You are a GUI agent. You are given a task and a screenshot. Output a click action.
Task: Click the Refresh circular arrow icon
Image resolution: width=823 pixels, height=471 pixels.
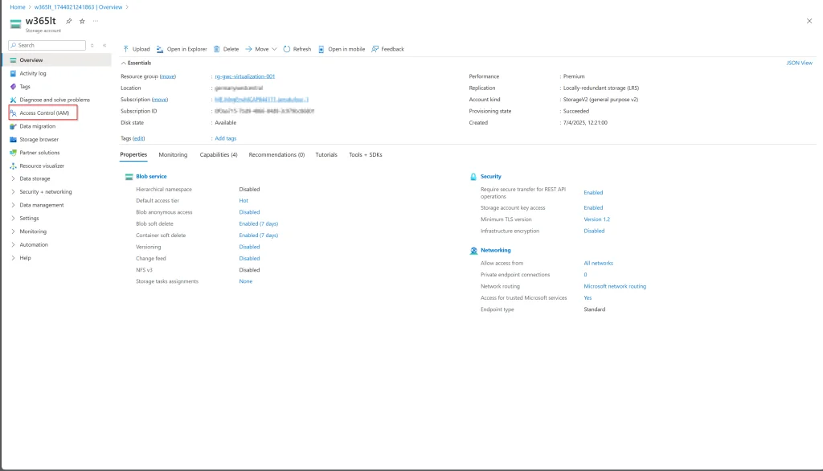(x=287, y=49)
